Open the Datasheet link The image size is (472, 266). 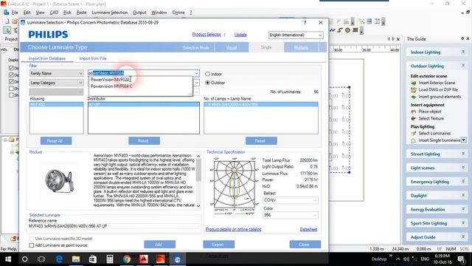point(308,230)
